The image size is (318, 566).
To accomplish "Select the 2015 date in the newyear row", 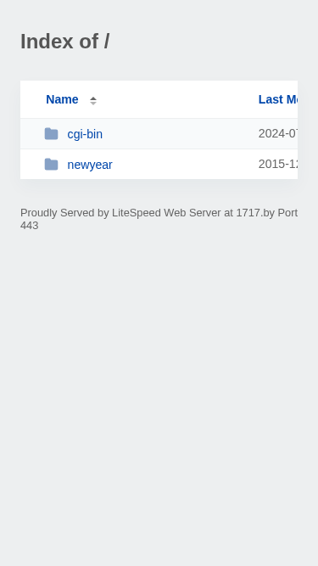I will [x=278, y=165].
